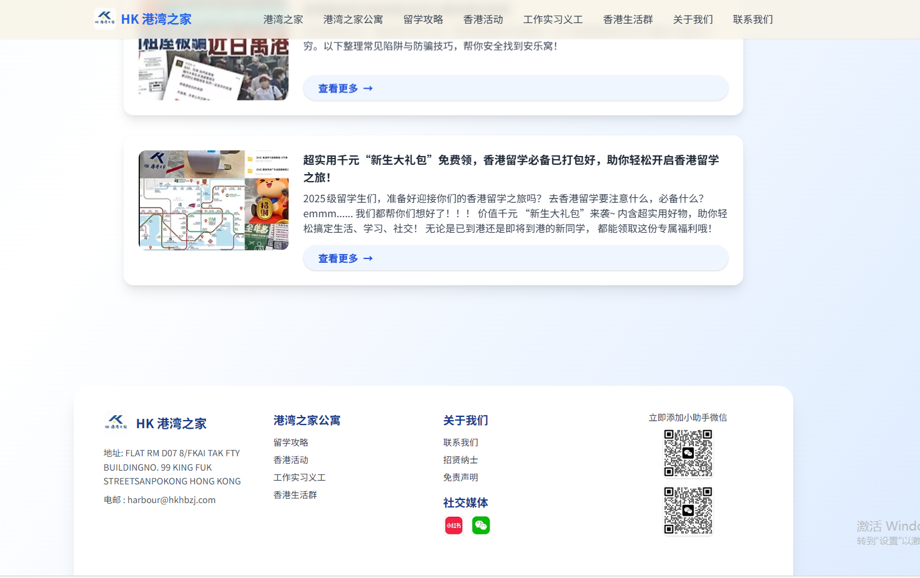Image resolution: width=920 pixels, height=578 pixels.
Task: Click the harbour@hkhbzj.com email address
Action: click(x=172, y=499)
